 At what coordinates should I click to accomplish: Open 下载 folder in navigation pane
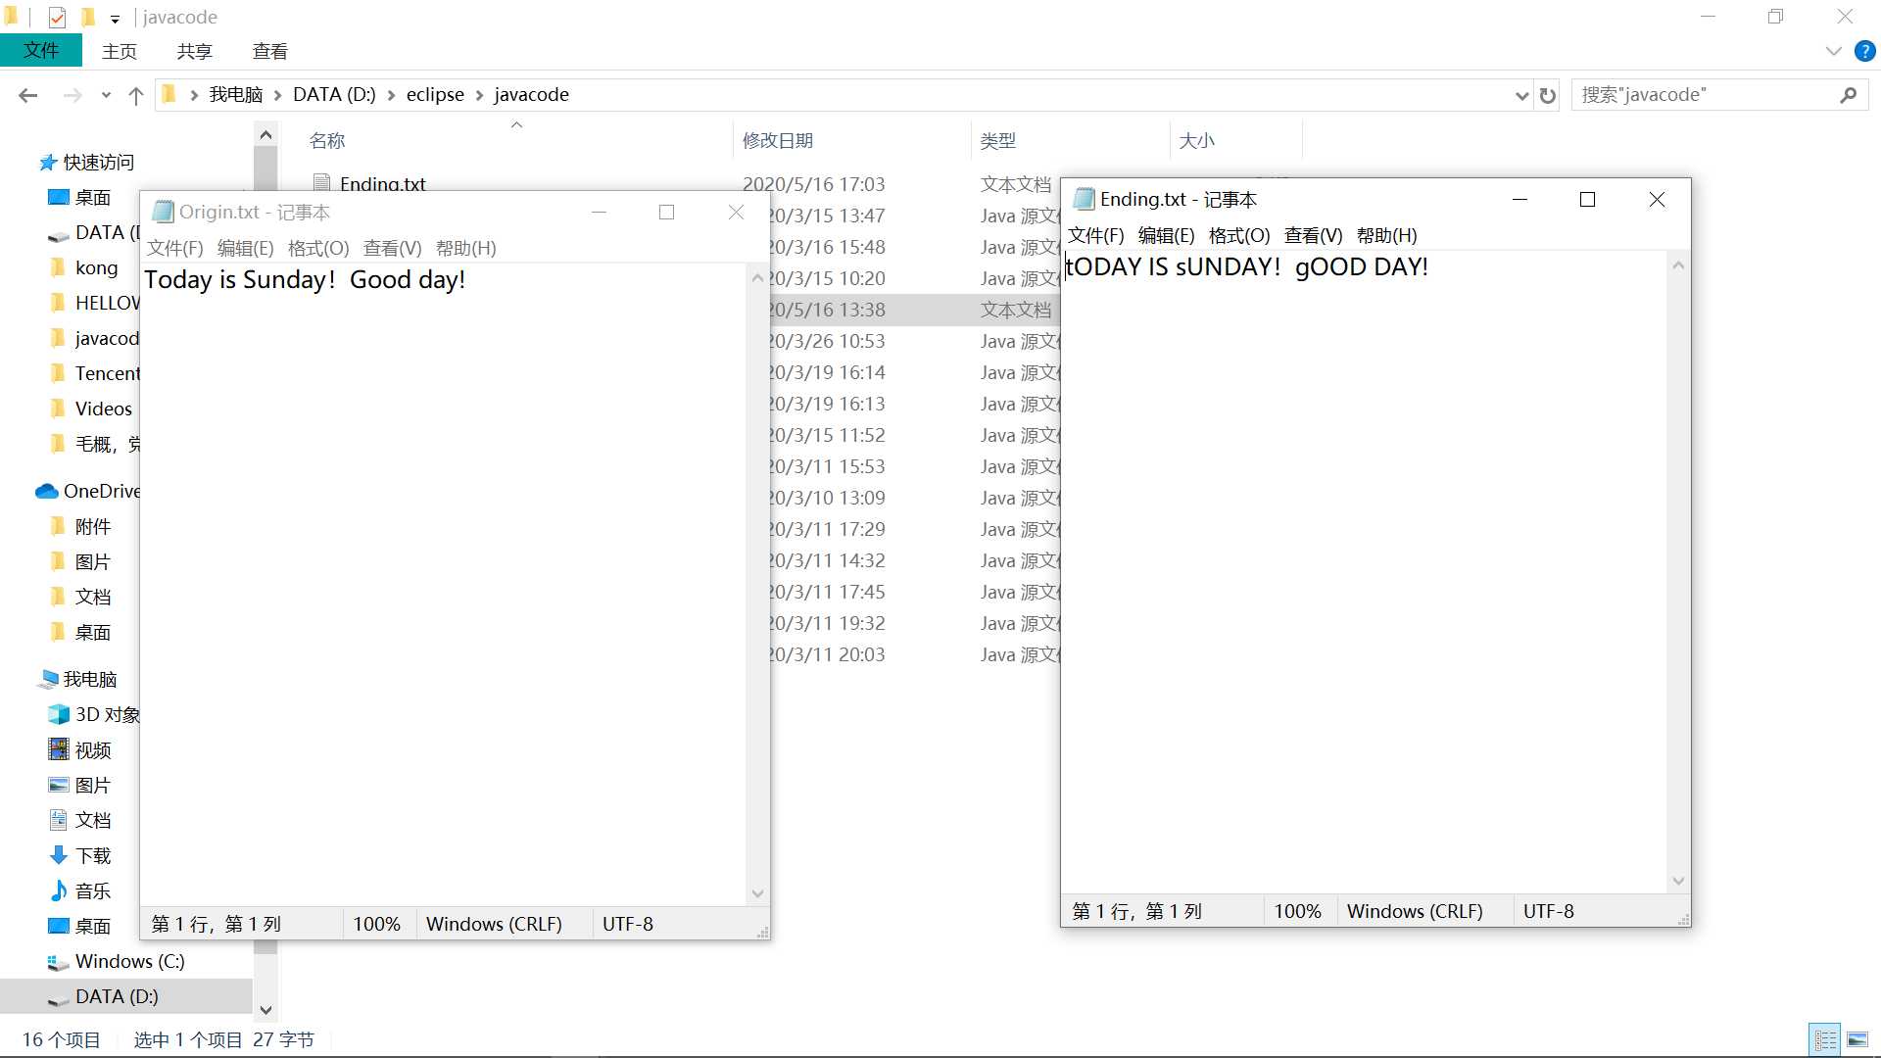(x=93, y=856)
